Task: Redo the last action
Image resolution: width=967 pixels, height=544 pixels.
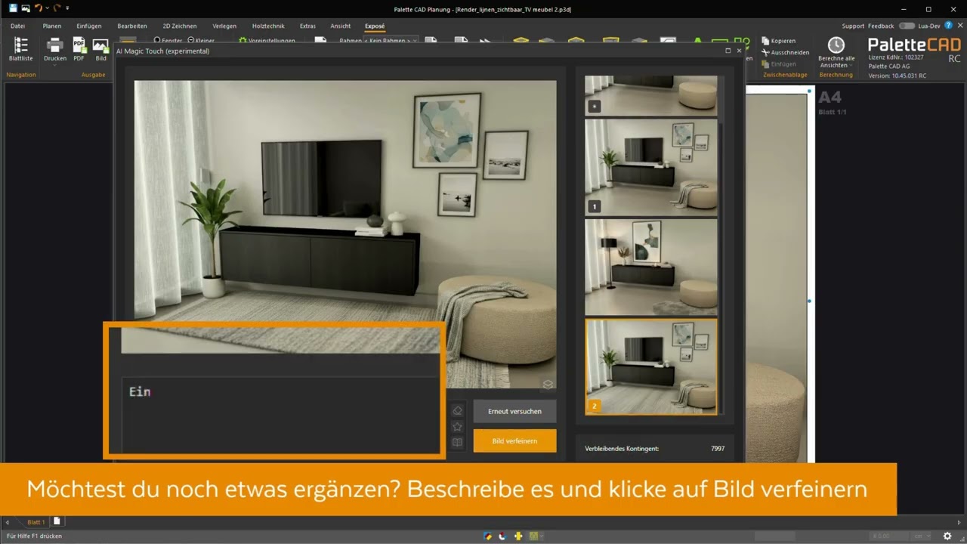Action: coord(56,8)
